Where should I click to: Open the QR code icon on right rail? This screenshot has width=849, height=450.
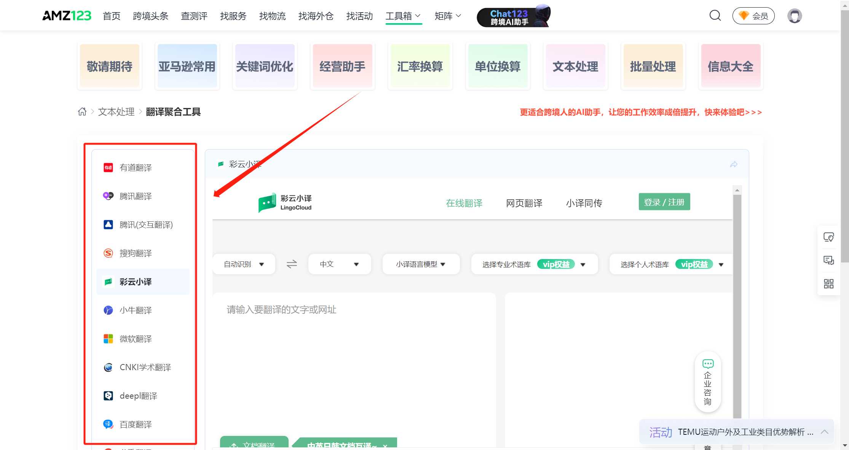coord(828,283)
